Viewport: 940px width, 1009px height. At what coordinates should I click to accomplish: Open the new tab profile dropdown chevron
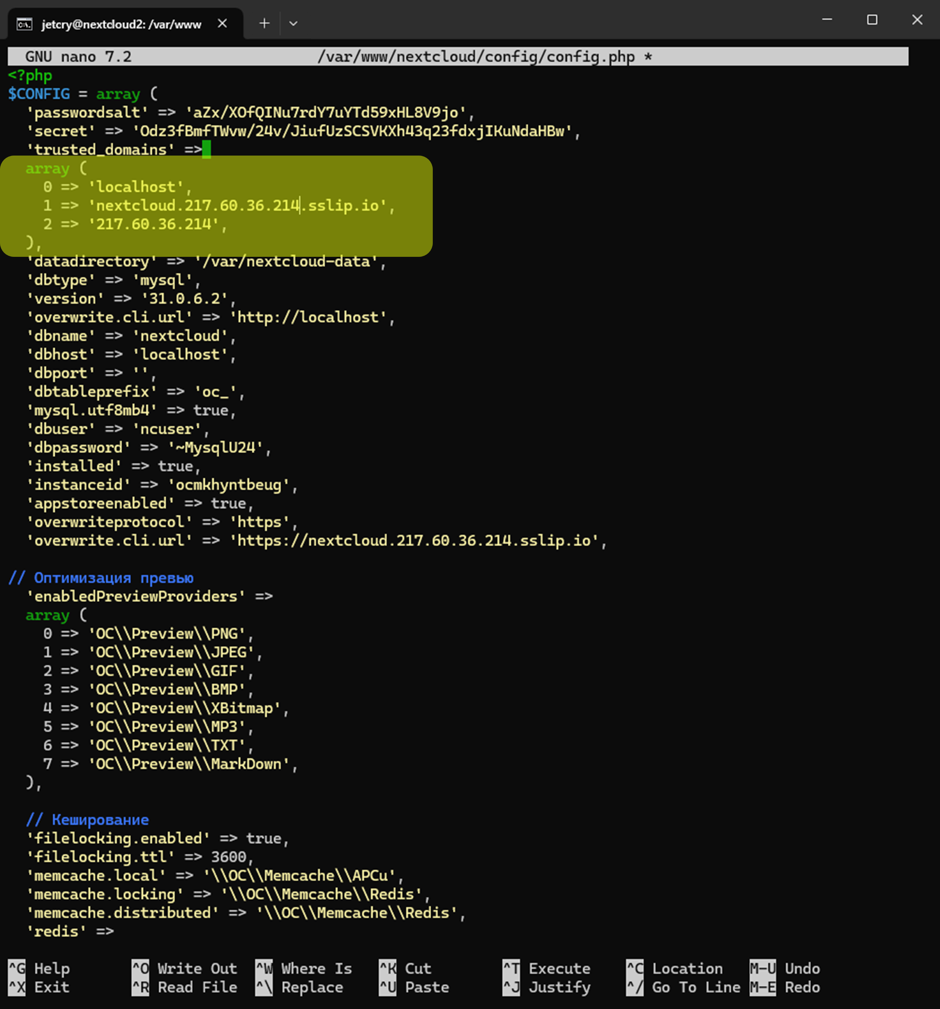(293, 23)
